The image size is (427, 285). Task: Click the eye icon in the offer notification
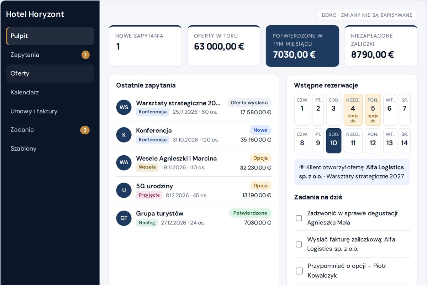(x=302, y=167)
